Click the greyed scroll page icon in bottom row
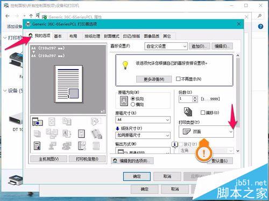 pos(96,146)
